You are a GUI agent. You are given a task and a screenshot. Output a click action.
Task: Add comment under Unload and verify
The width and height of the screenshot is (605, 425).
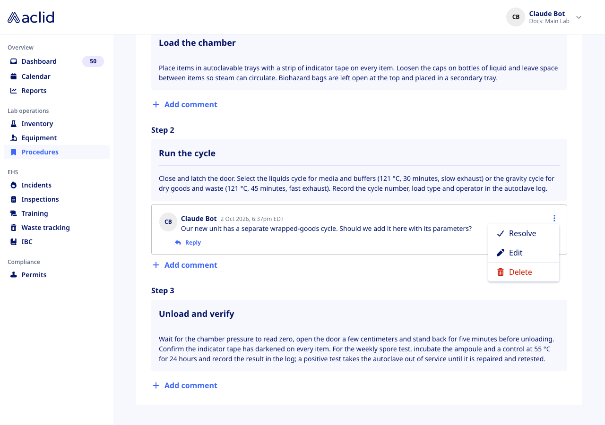pyautogui.click(x=185, y=385)
